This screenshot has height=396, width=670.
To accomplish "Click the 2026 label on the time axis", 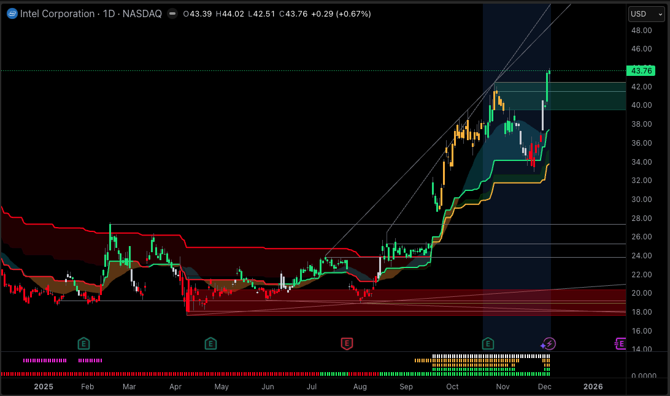I will click(x=593, y=387).
